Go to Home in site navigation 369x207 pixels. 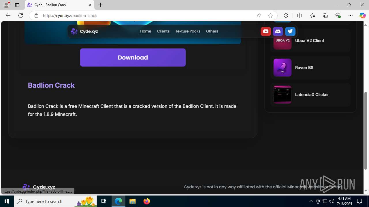click(146, 31)
